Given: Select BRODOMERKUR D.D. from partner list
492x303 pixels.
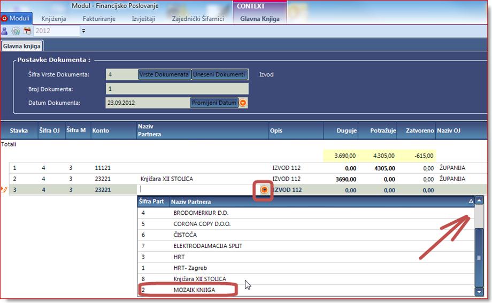Looking at the screenshot, I should click(x=306, y=213).
